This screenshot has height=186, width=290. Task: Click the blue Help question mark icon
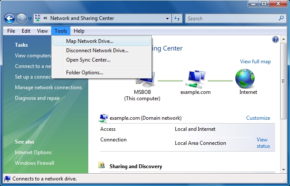coord(275,39)
